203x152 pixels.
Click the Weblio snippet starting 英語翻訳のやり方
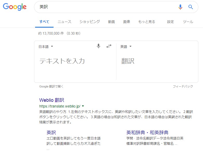coord(116,117)
